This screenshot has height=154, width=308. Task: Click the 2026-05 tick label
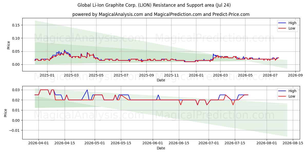click(245, 75)
